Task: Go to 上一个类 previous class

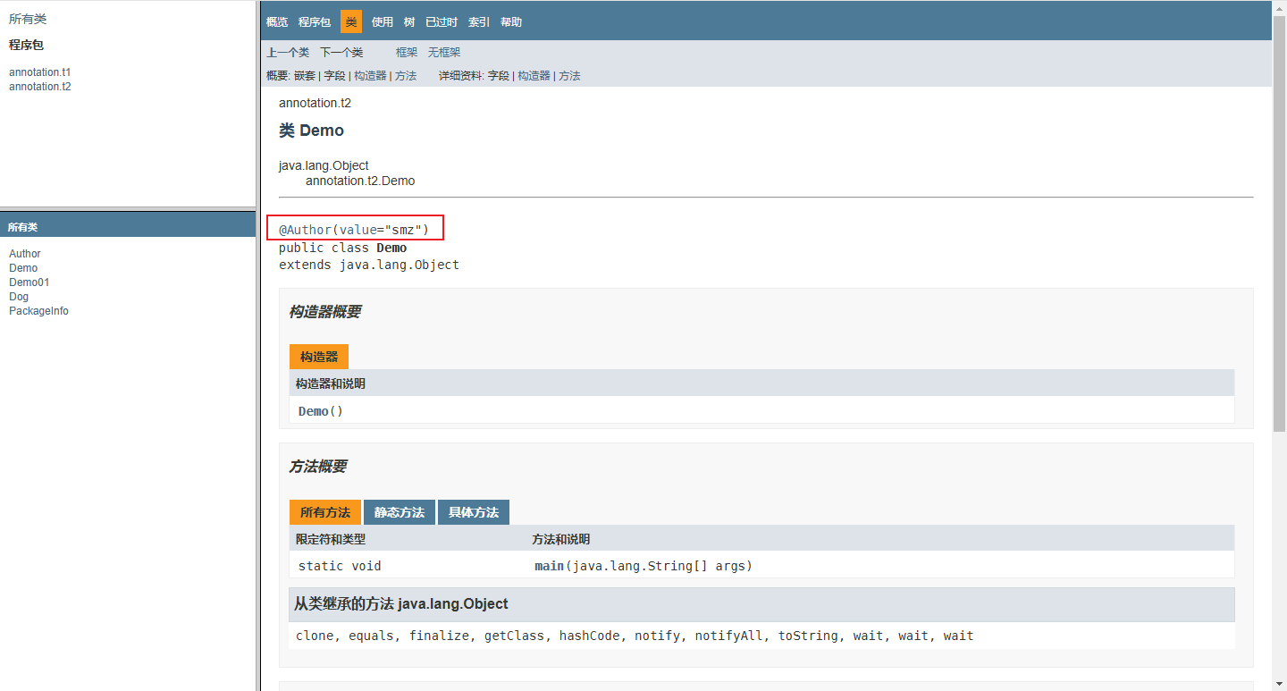Action: pyautogui.click(x=288, y=53)
